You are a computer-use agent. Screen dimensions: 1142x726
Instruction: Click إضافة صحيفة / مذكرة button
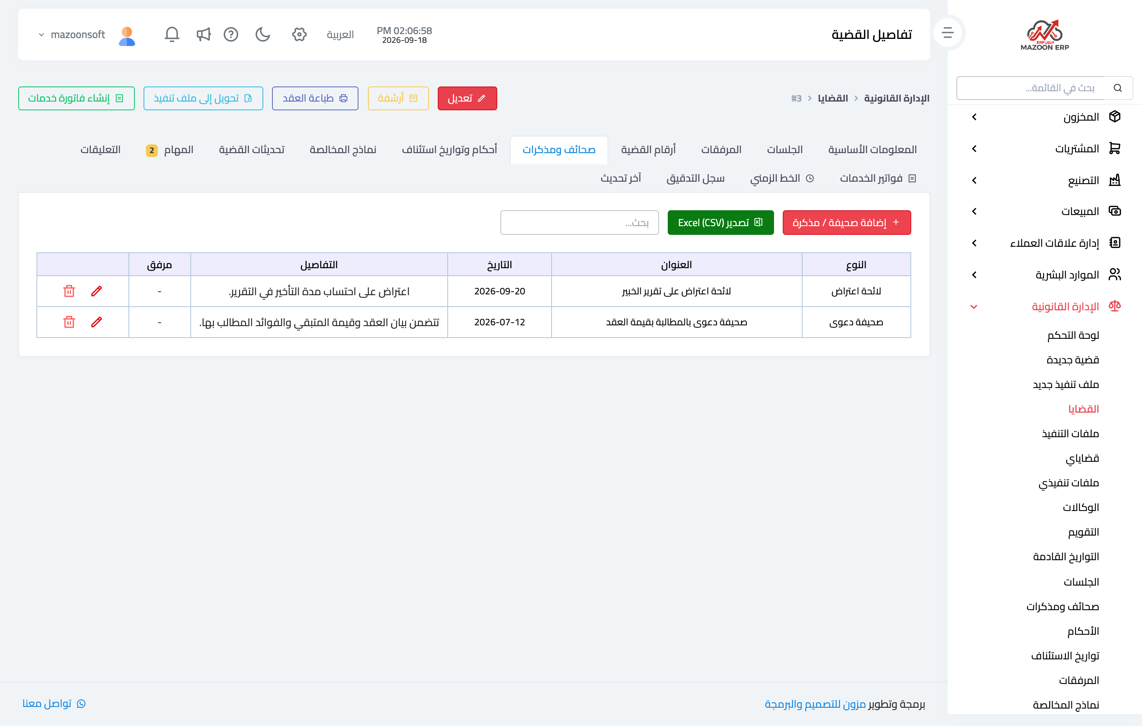pyautogui.click(x=847, y=223)
